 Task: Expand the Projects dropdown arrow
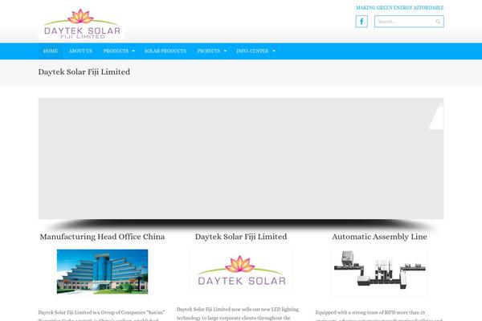[225, 51]
